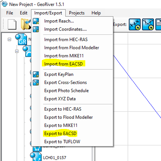Select Export to TUFLOW
This screenshot has height=161, width=161.
[72, 142]
